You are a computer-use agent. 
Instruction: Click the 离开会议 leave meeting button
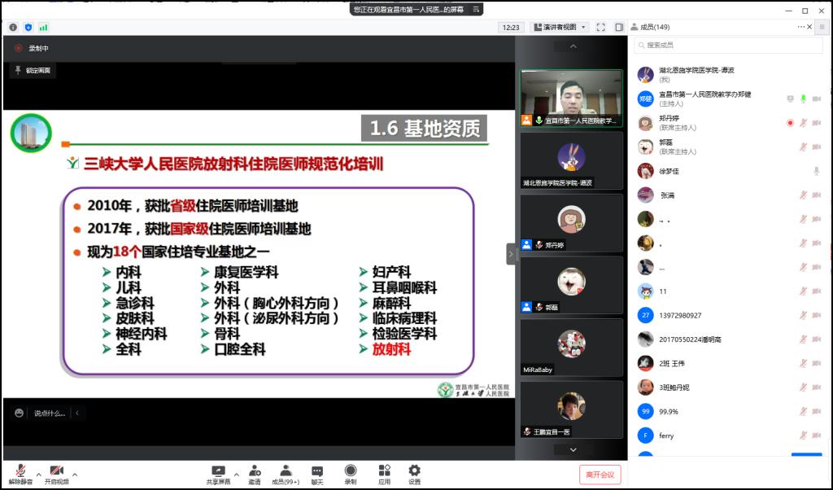tap(600, 474)
